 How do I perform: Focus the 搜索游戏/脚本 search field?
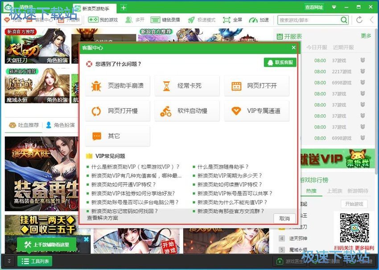[309, 20]
